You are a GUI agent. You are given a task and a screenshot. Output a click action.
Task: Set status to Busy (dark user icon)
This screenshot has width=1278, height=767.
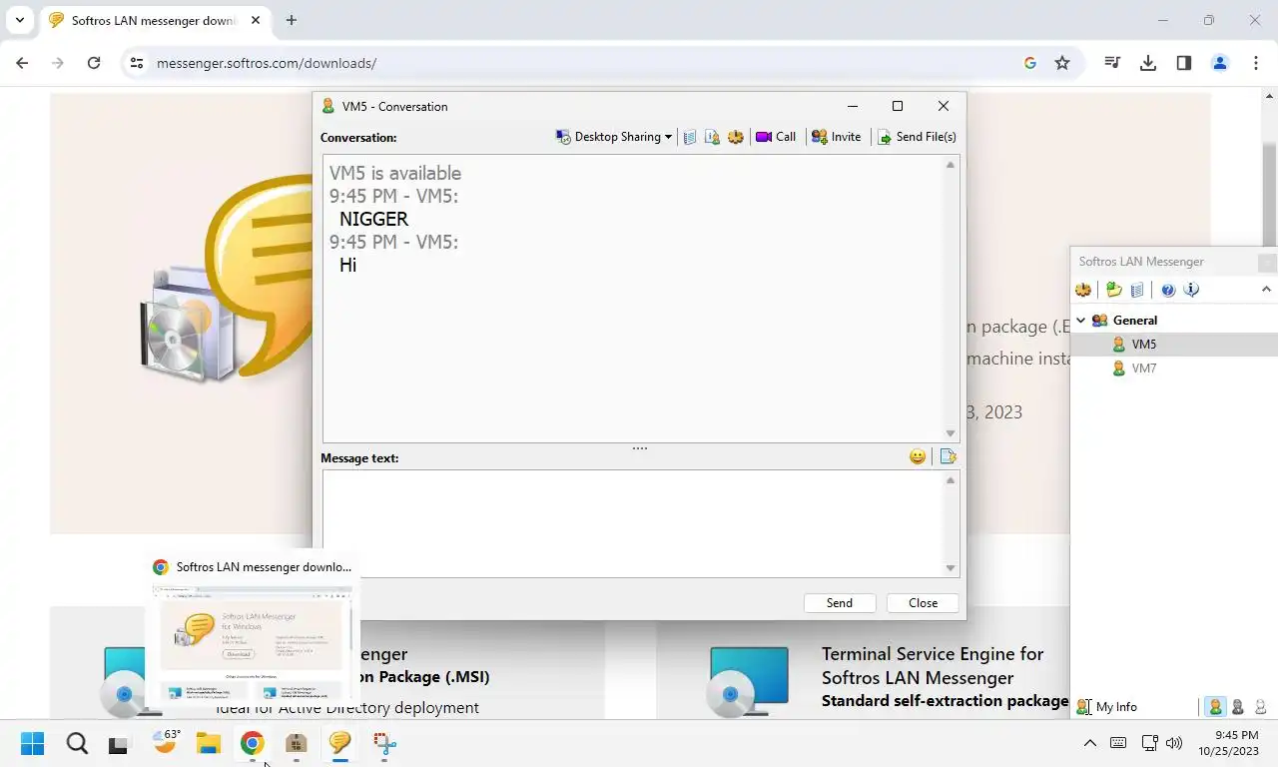(x=1238, y=707)
